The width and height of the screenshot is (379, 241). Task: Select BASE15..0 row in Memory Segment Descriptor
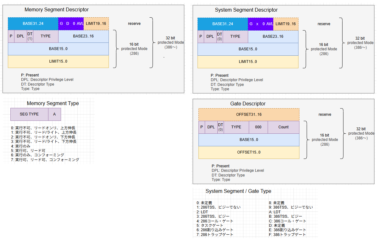[58, 49]
